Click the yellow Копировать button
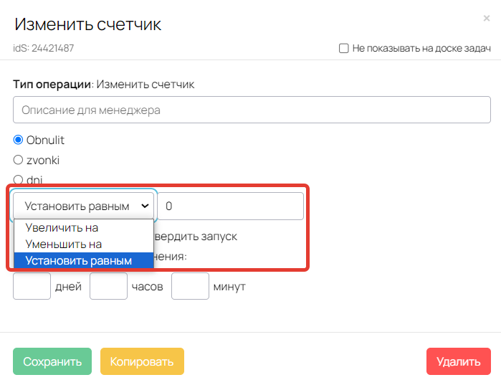 coord(142,361)
